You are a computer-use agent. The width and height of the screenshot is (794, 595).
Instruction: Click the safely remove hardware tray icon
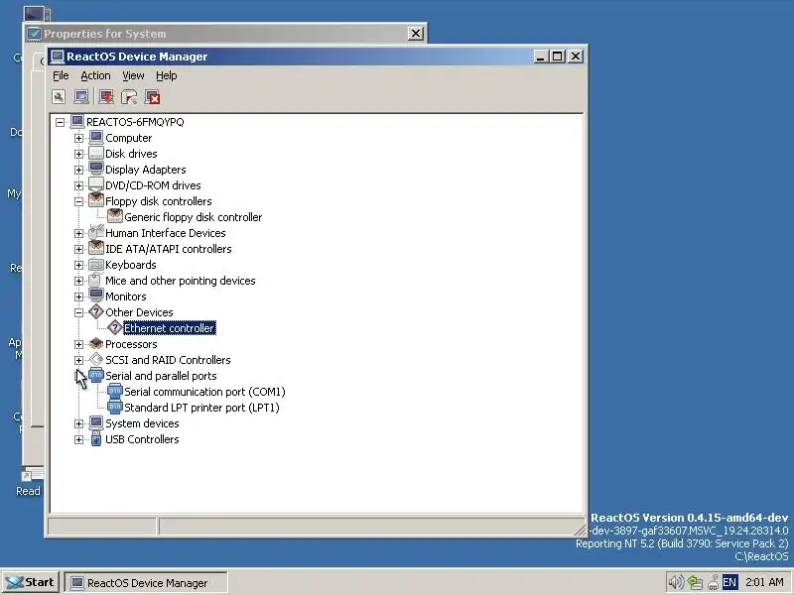click(713, 582)
